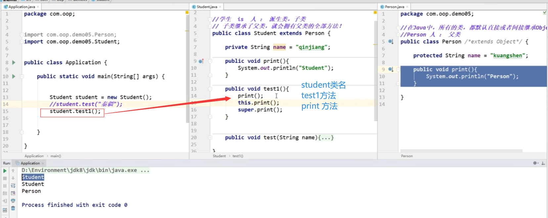The height and width of the screenshot is (218, 548).
Task: Click the Exit icon in Run panel
Action: coord(5,201)
